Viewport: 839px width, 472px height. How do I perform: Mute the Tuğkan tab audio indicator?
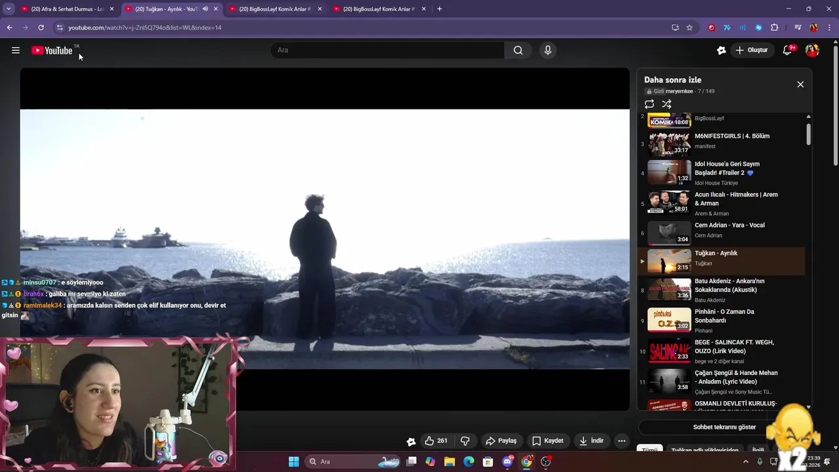coord(205,9)
